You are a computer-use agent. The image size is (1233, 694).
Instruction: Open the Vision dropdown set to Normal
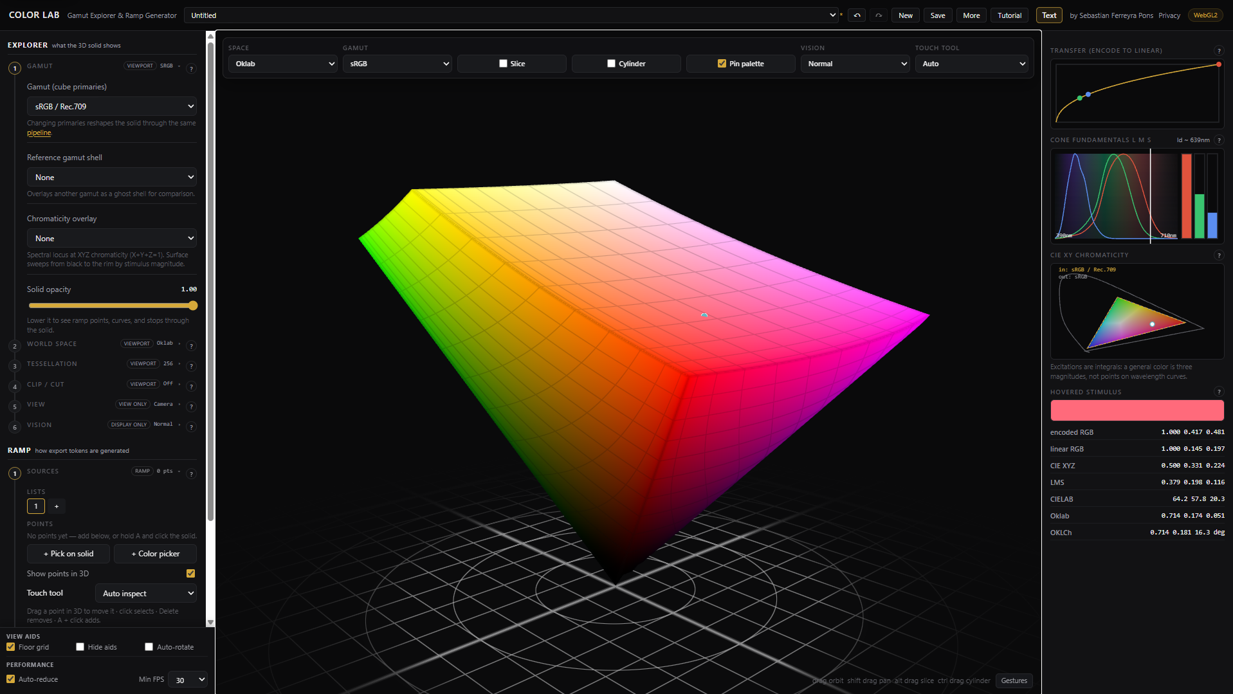(x=855, y=64)
